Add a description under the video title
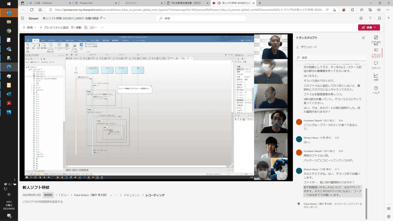 point(43,202)
